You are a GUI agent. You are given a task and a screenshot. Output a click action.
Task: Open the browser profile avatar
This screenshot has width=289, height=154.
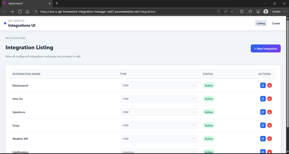(266, 11)
